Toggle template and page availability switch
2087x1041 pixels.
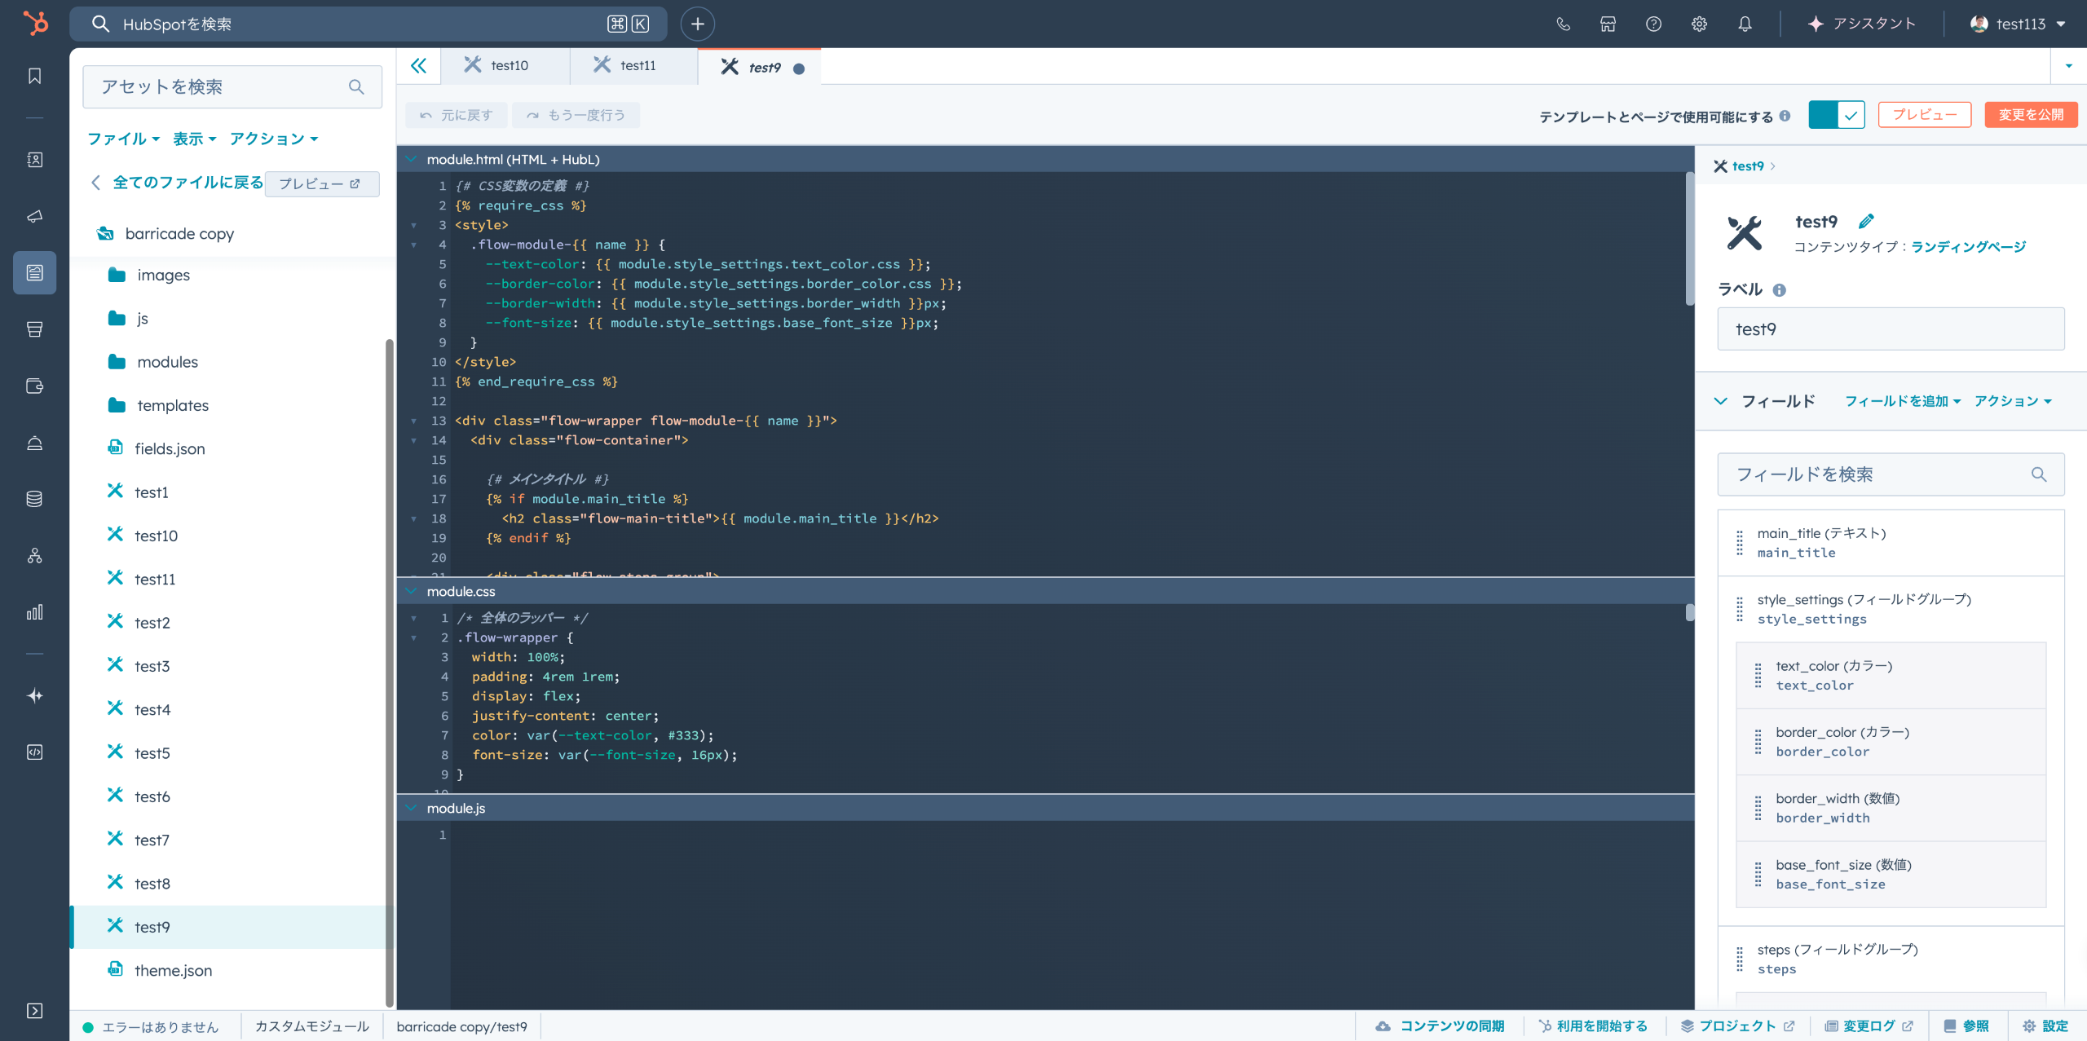click(x=1836, y=115)
